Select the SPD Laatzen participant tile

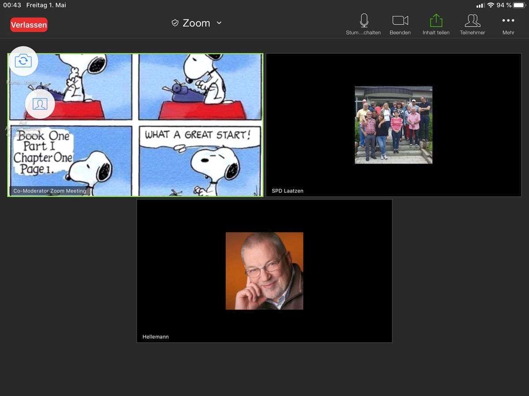click(394, 125)
